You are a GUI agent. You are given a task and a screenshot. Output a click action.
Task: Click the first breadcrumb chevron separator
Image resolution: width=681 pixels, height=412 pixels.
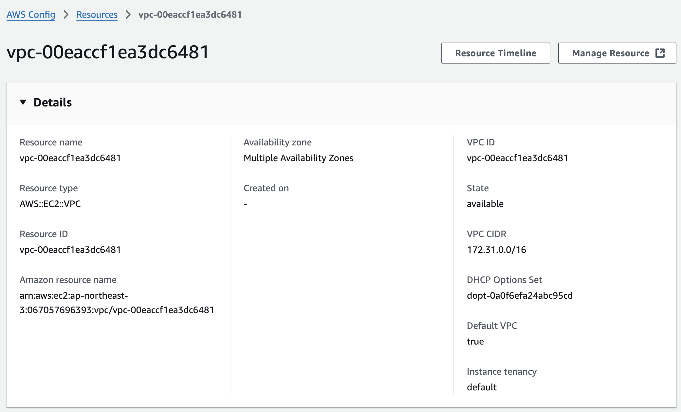click(x=66, y=15)
